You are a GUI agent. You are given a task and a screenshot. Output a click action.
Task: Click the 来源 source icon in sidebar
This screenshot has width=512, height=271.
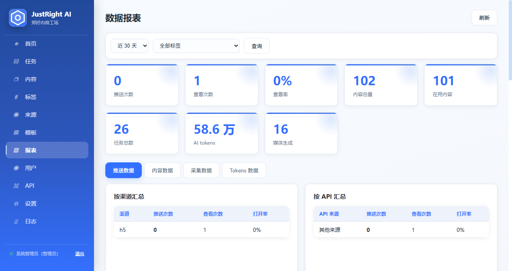coord(16,115)
